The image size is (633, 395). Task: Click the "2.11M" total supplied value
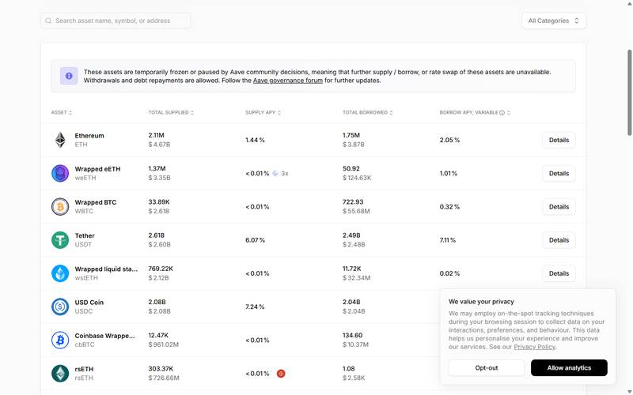coord(156,135)
